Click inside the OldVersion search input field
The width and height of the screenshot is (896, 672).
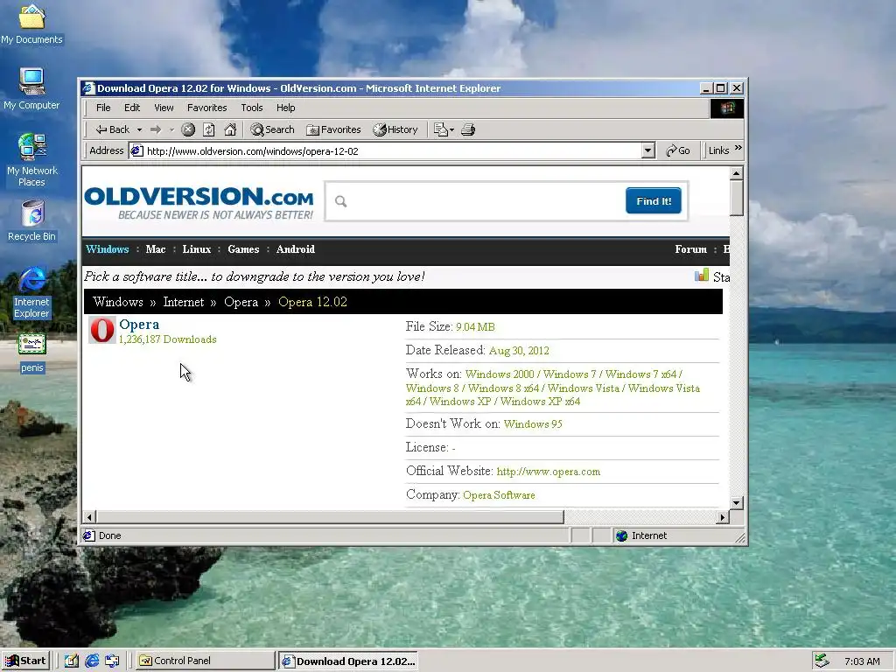point(485,201)
